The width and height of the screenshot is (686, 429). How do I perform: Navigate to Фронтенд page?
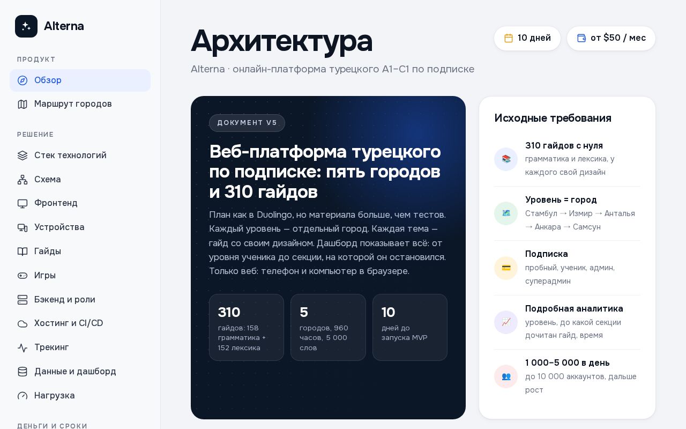[80, 203]
